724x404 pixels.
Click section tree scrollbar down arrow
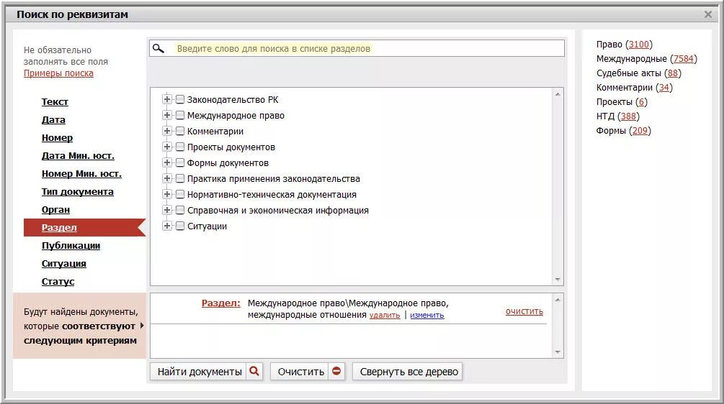[x=558, y=280]
